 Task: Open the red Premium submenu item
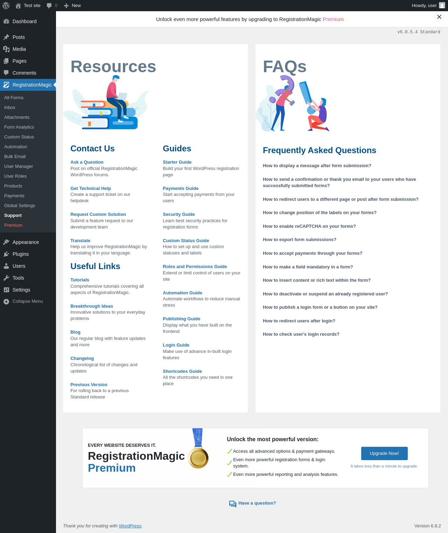(x=13, y=225)
